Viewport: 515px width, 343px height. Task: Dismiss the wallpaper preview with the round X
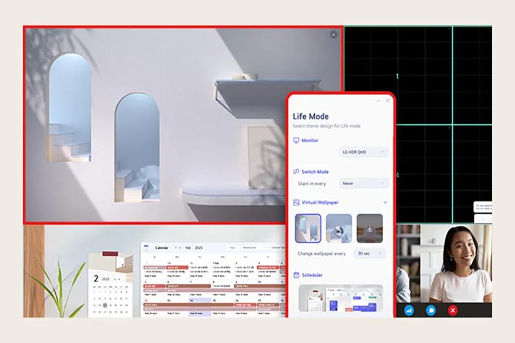point(333,35)
